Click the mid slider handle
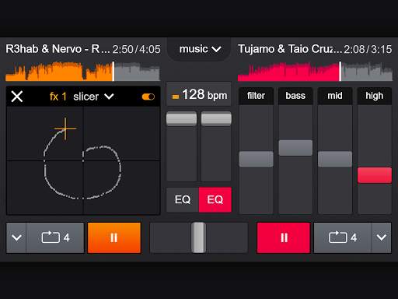Image resolution: width=398 pixels, height=299 pixels. coord(335,159)
